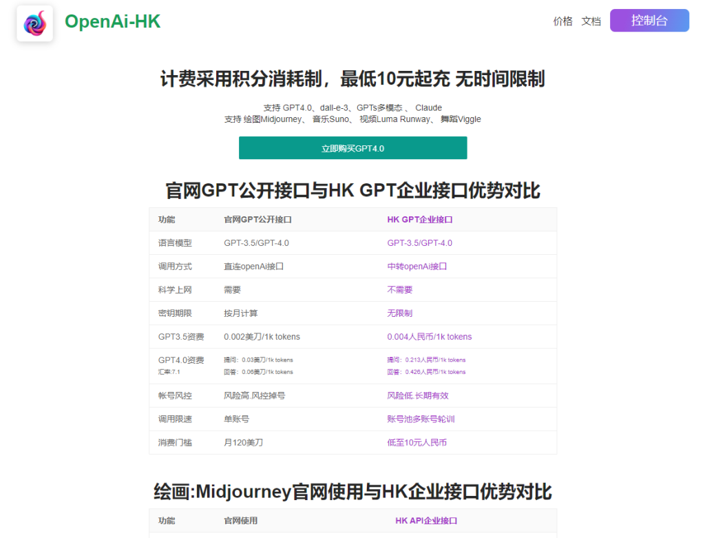Click the purple GPT-3.5/GPT-4.0 cell

[419, 243]
